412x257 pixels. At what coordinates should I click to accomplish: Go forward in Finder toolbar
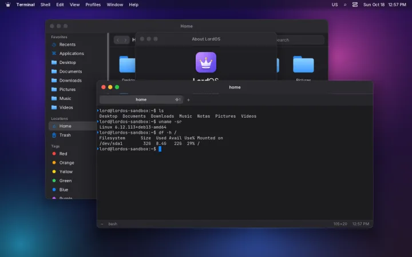coord(125,40)
